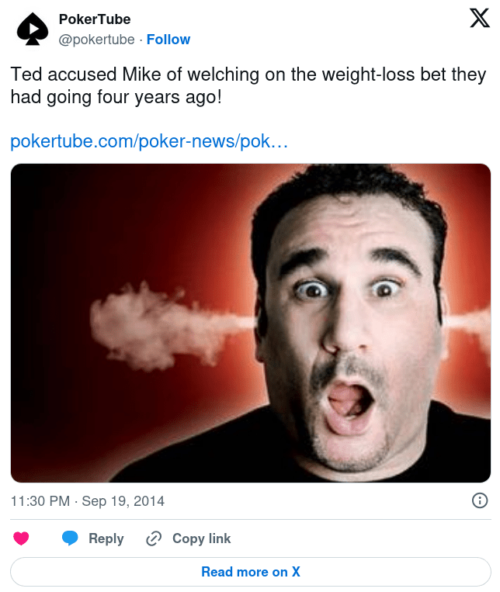
Task: Click the PokerTube spade avatar icon
Action: coord(33,29)
